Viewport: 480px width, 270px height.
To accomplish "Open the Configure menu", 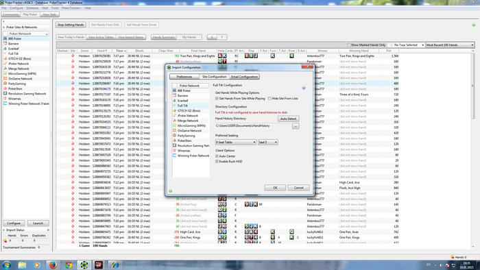I will [x=16, y=8].
